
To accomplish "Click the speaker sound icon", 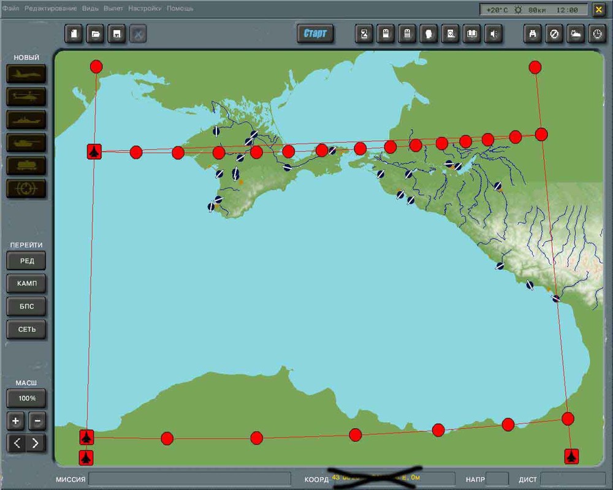I will 493,34.
